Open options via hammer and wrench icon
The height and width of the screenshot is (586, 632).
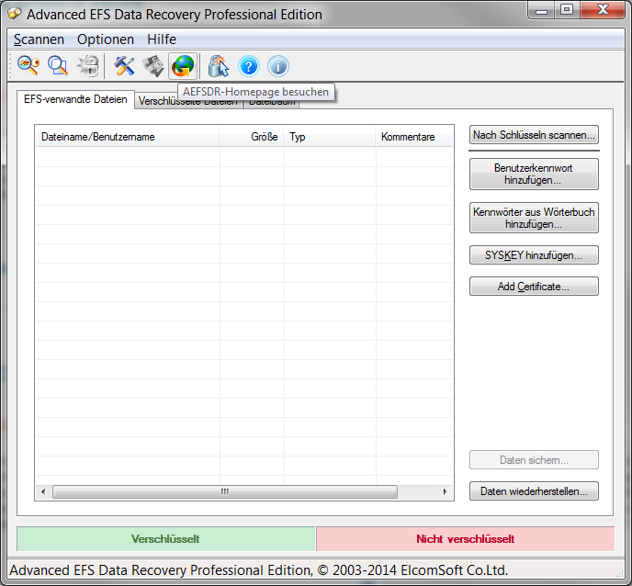tap(124, 65)
